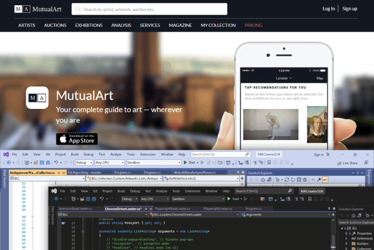Click magnifier icon in light Visual Studio search box
This screenshot has height=250, width=374.
tap(247, 155)
